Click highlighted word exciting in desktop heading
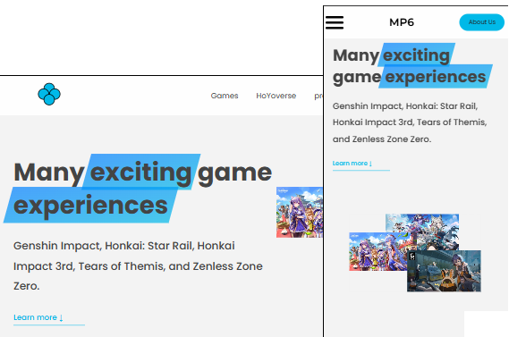 click(140, 172)
